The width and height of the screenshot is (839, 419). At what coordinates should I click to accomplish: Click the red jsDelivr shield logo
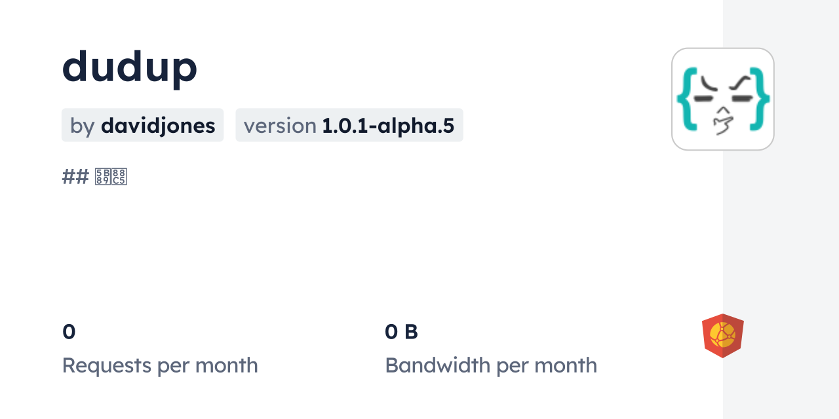pyautogui.click(x=722, y=336)
